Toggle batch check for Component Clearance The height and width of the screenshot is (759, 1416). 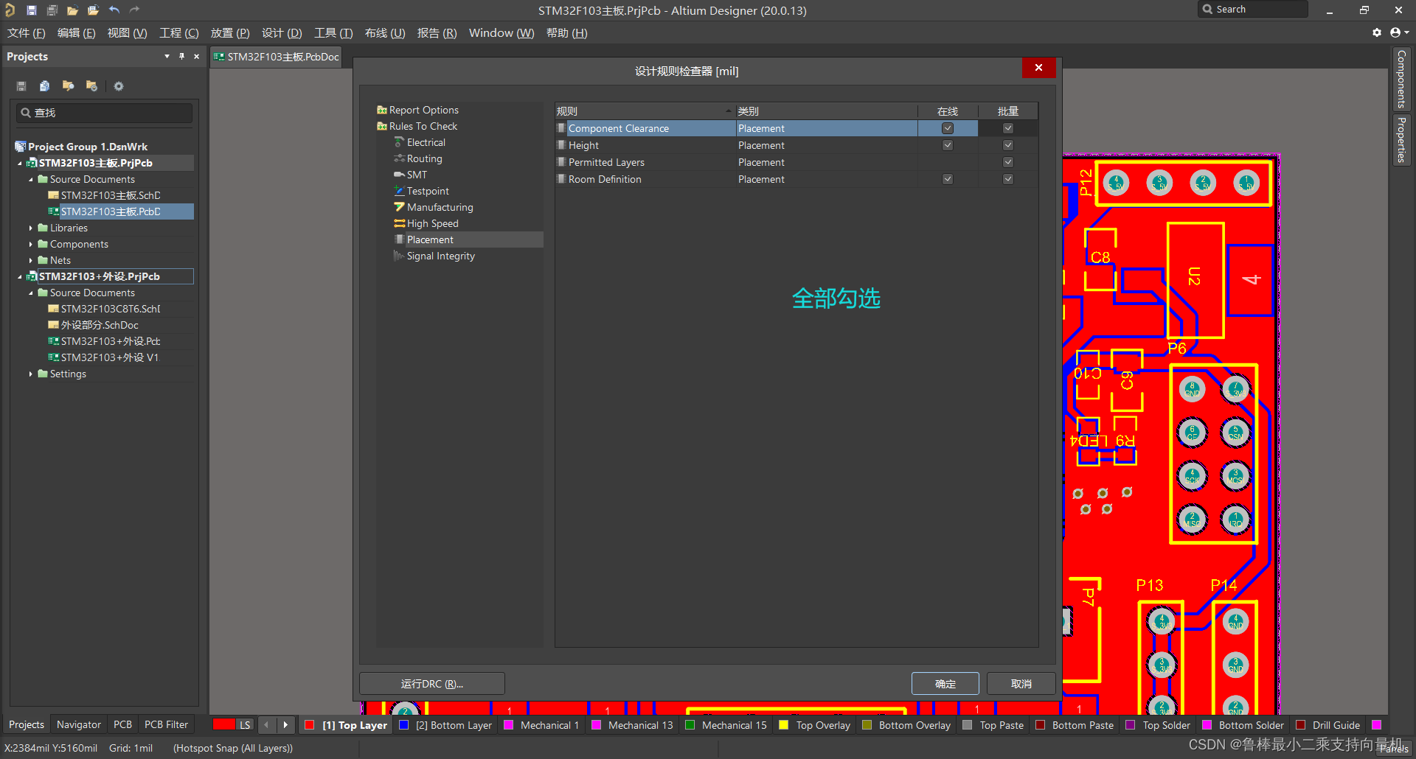[1008, 128]
